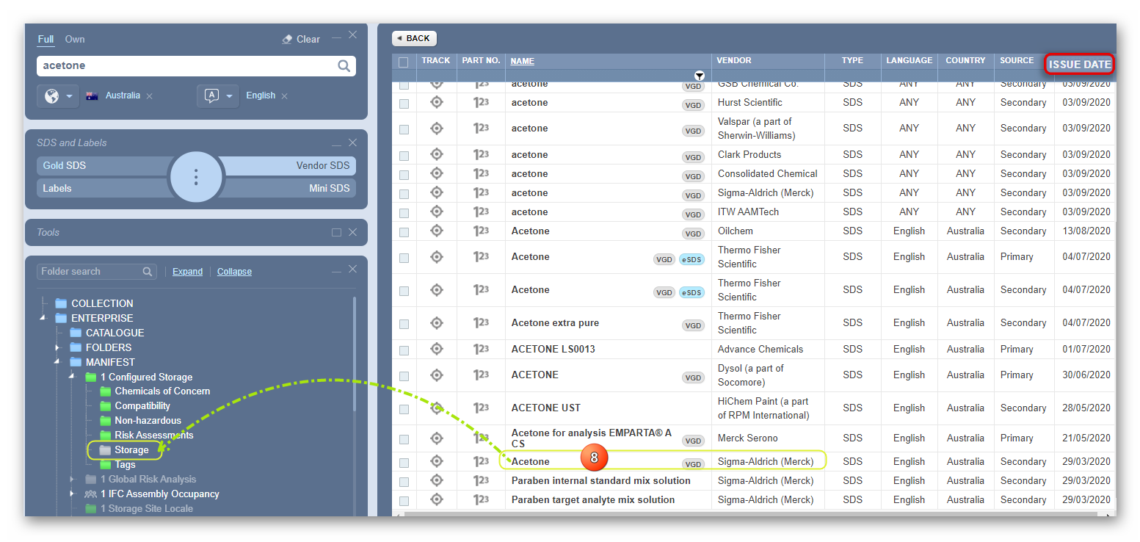The image size is (1140, 542).
Task: Collapse the MANIFEST folder in the tree
Action: pos(56,361)
